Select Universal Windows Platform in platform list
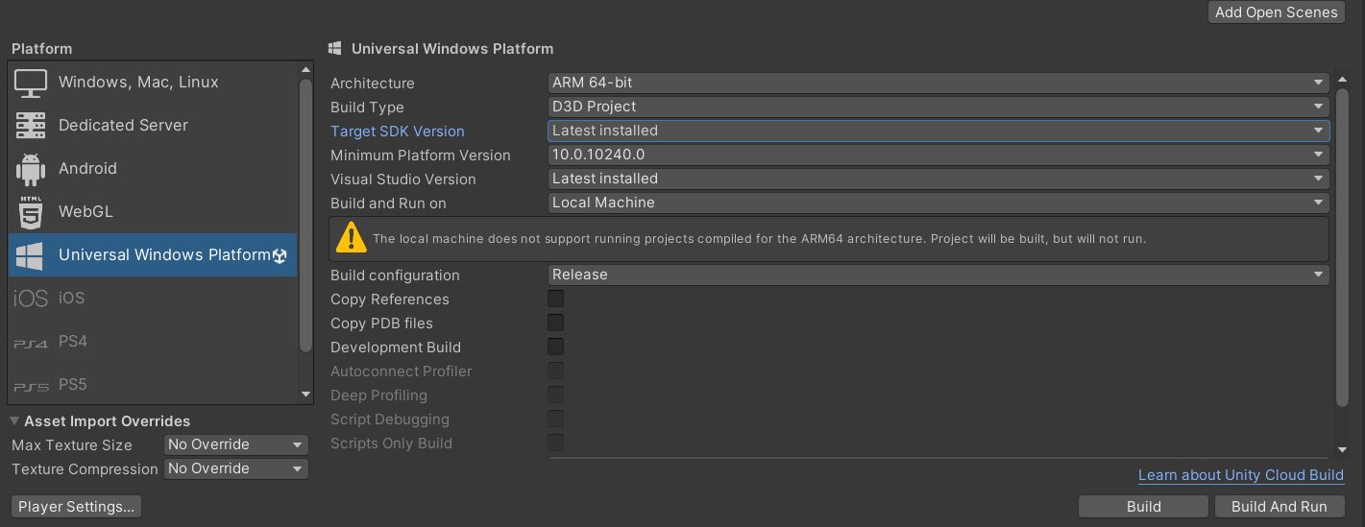This screenshot has height=527, width=1365. click(163, 255)
